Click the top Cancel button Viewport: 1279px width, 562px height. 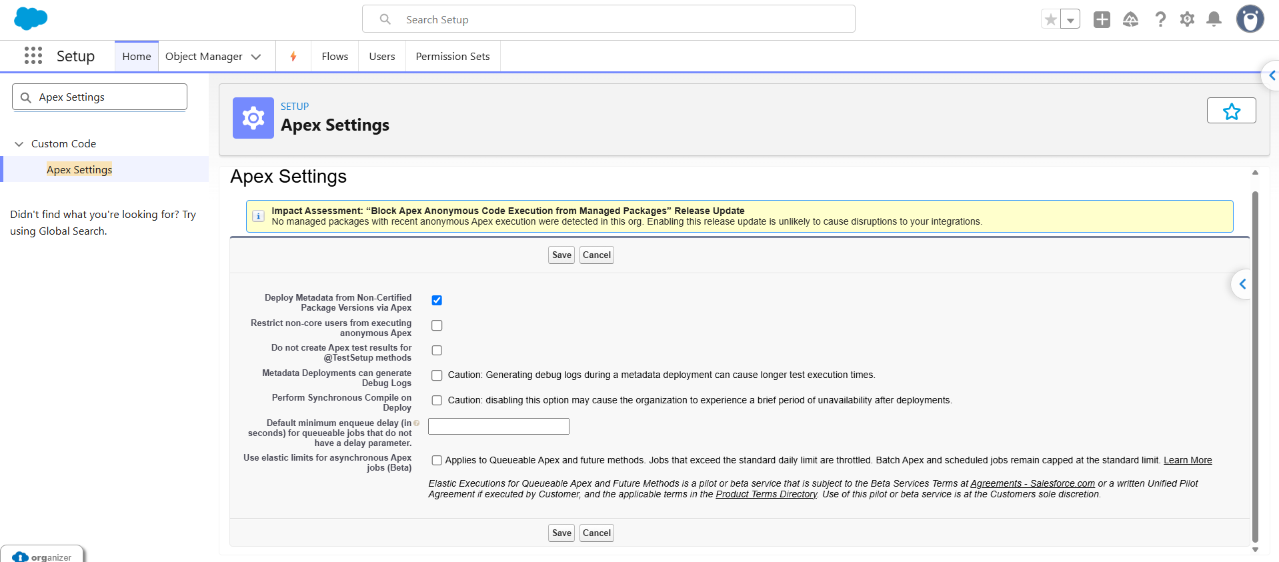[597, 255]
